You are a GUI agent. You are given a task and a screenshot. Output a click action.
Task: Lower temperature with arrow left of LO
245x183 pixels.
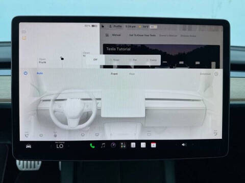pos(51,146)
